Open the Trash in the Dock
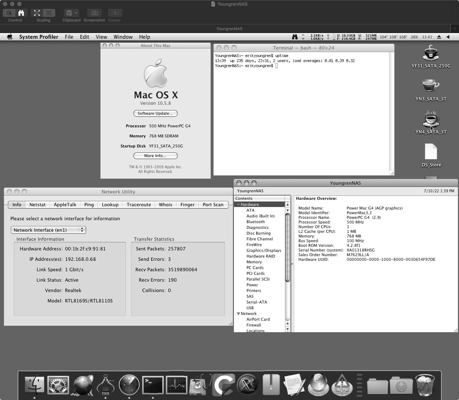 425,385
